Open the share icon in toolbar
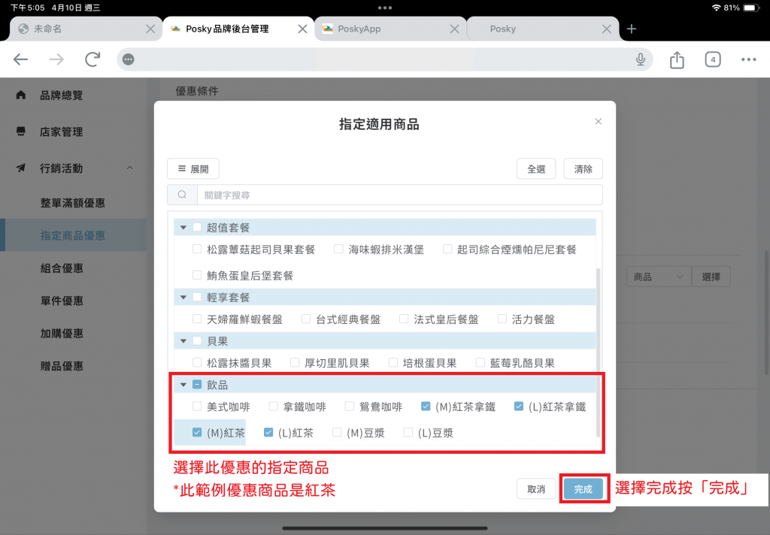 (x=677, y=59)
